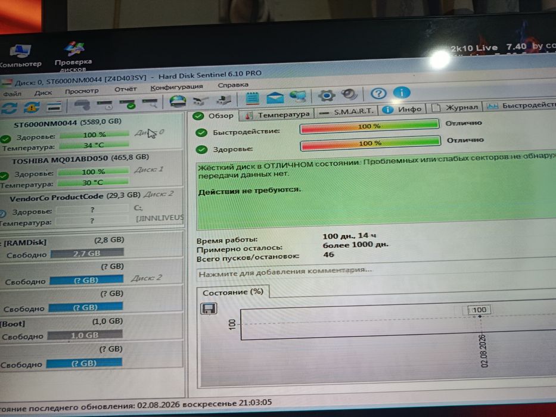Open the blue notepad report icon
Screen dimensions: 556x417
coord(253,98)
